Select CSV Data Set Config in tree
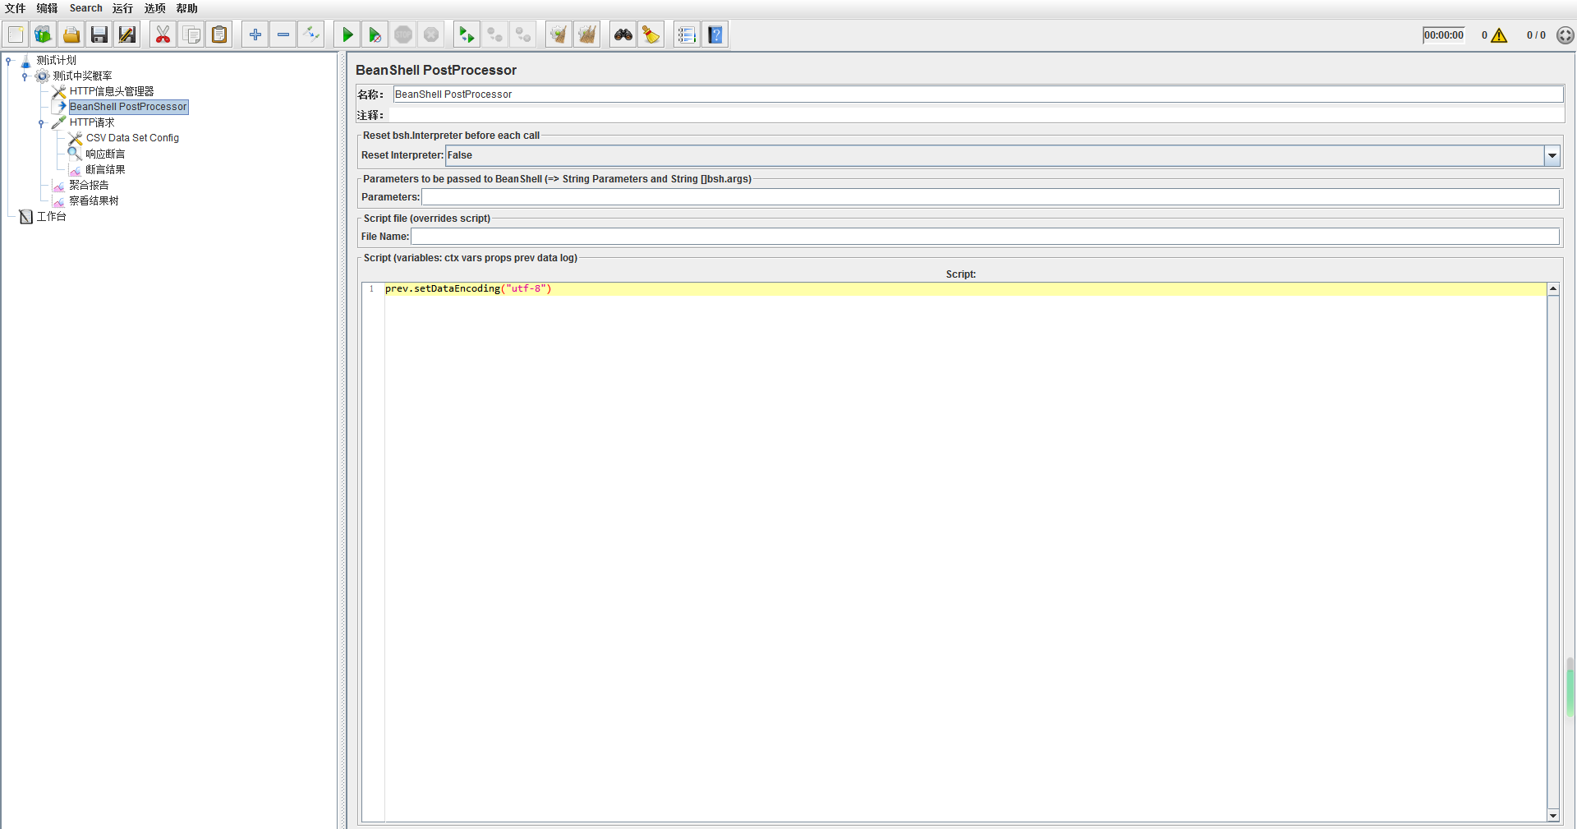This screenshot has height=829, width=1577. [x=132, y=138]
